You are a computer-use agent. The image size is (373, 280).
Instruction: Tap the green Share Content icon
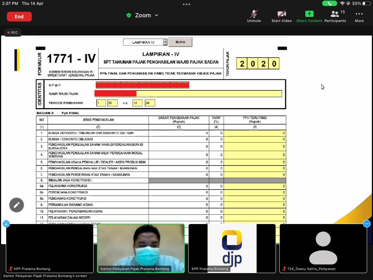pyautogui.click(x=309, y=16)
